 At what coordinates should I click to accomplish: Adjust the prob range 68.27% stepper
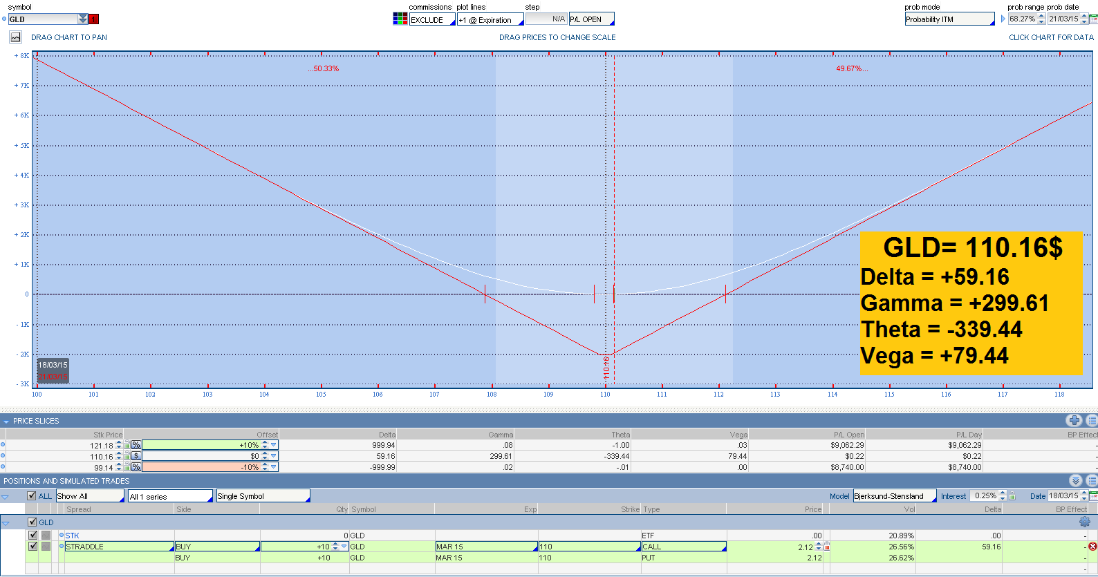pos(1041,19)
